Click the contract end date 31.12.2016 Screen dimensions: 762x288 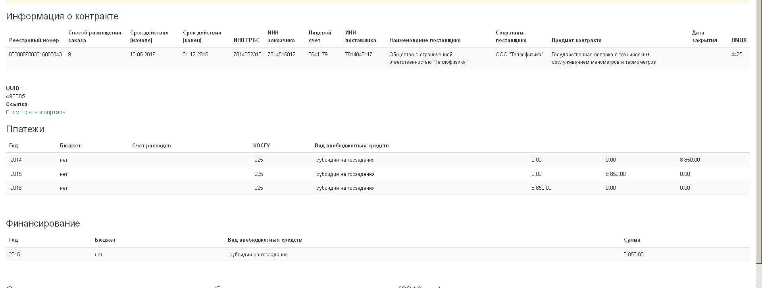point(195,55)
